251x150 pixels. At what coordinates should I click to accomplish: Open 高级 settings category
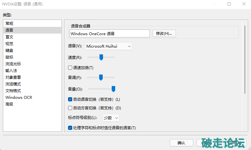pos(10,104)
